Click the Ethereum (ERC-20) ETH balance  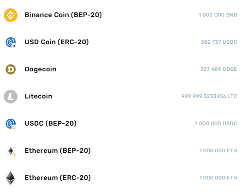pyautogui.click(x=218, y=178)
